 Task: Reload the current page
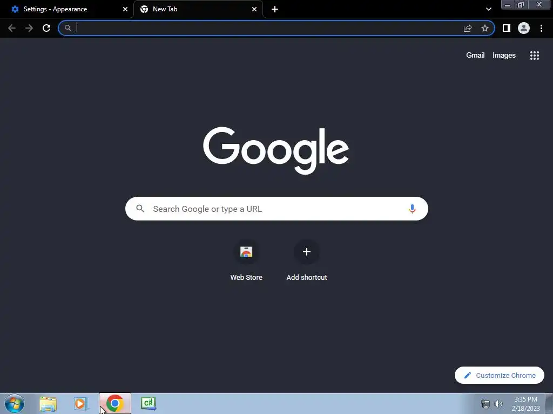46,28
